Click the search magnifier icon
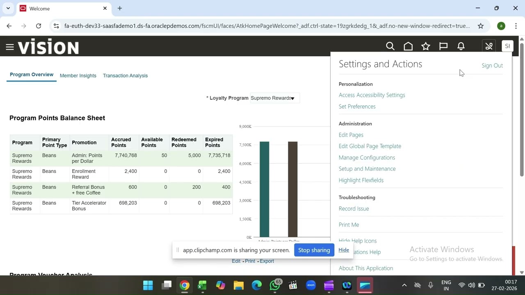 (x=390, y=46)
